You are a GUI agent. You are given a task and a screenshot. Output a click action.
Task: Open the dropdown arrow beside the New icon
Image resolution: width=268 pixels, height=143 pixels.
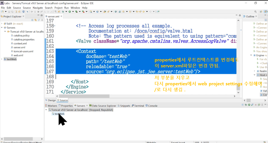pyautogui.click(x=6, y=12)
